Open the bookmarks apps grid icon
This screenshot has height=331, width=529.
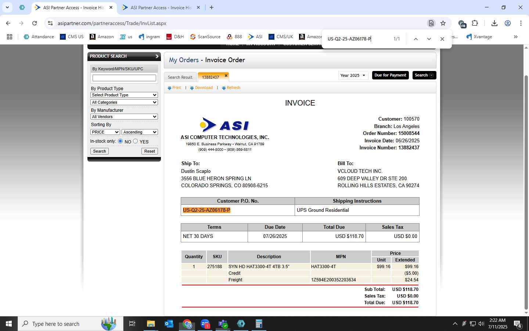[x=10, y=37]
